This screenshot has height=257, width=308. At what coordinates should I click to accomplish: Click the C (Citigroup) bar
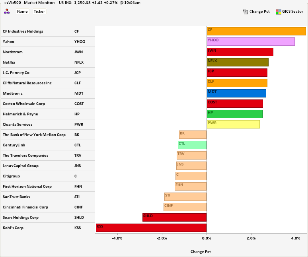click(191, 176)
